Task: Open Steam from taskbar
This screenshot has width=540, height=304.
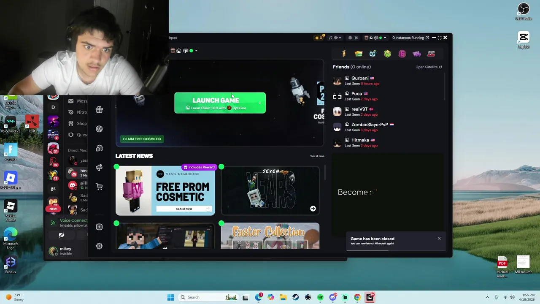Action: coord(295,297)
